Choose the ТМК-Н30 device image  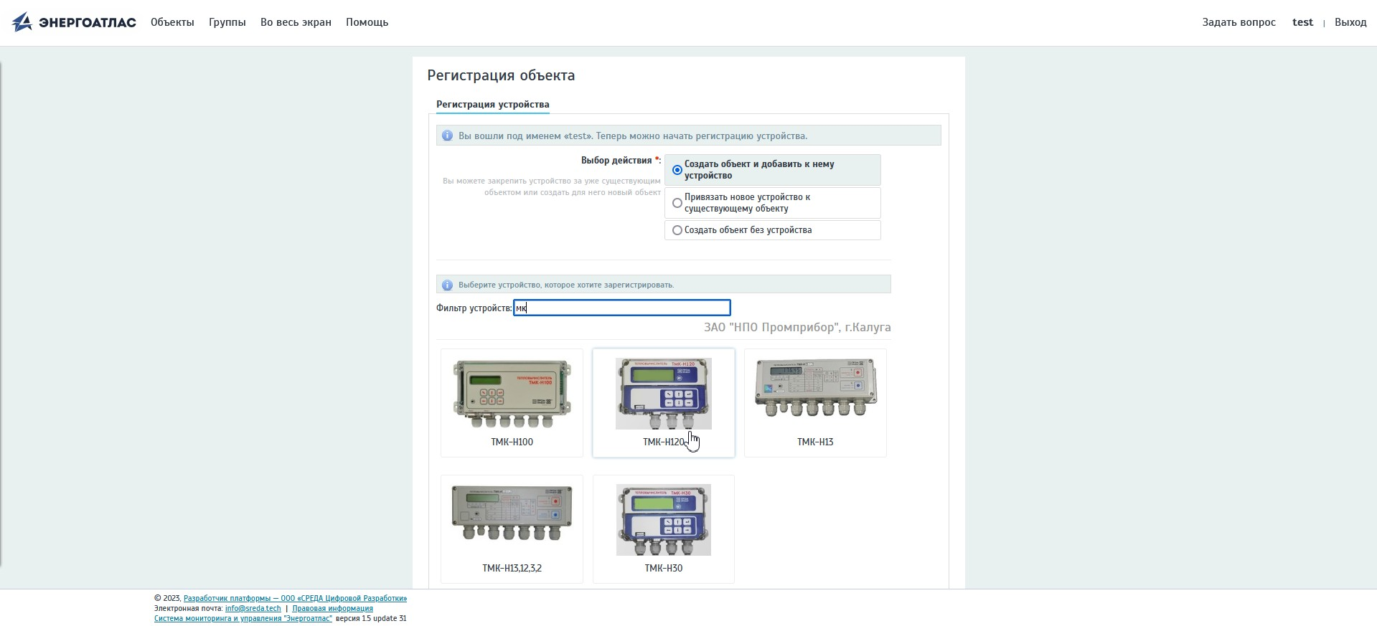click(663, 519)
